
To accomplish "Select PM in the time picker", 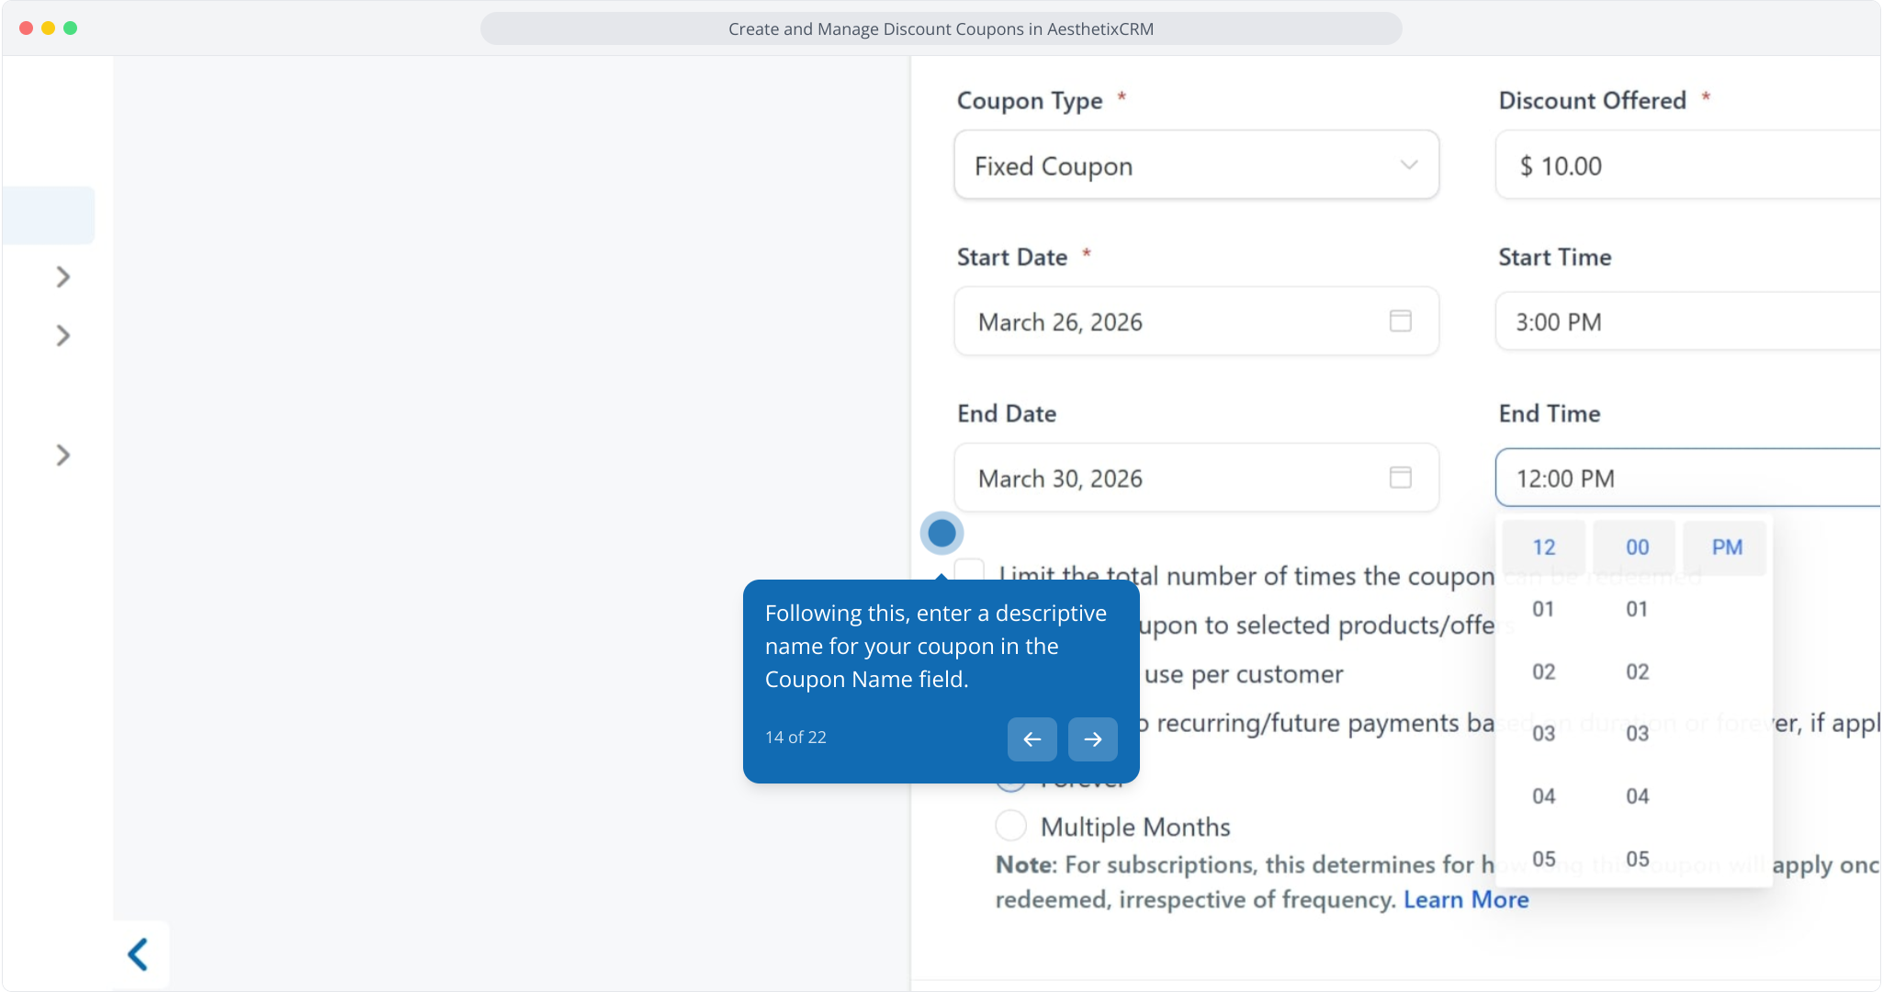I will 1726,547.
